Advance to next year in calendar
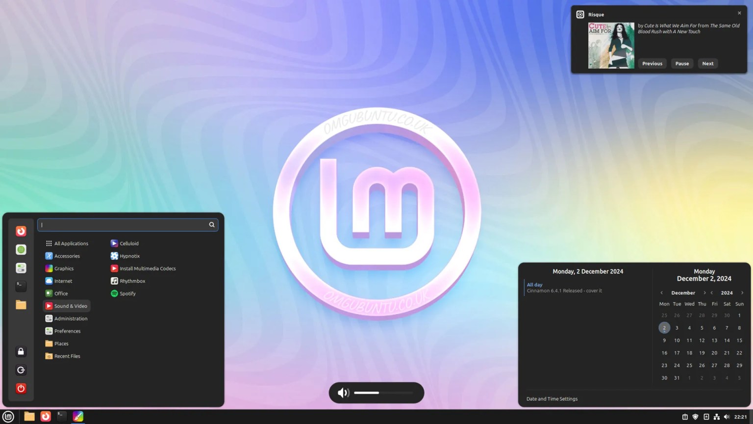The image size is (753, 424). coord(742,293)
